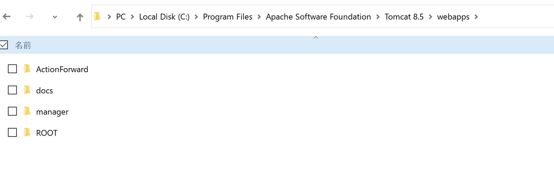Go forward with the right arrow button
Image resolution: width=554 pixels, height=183 pixels.
click(x=30, y=17)
